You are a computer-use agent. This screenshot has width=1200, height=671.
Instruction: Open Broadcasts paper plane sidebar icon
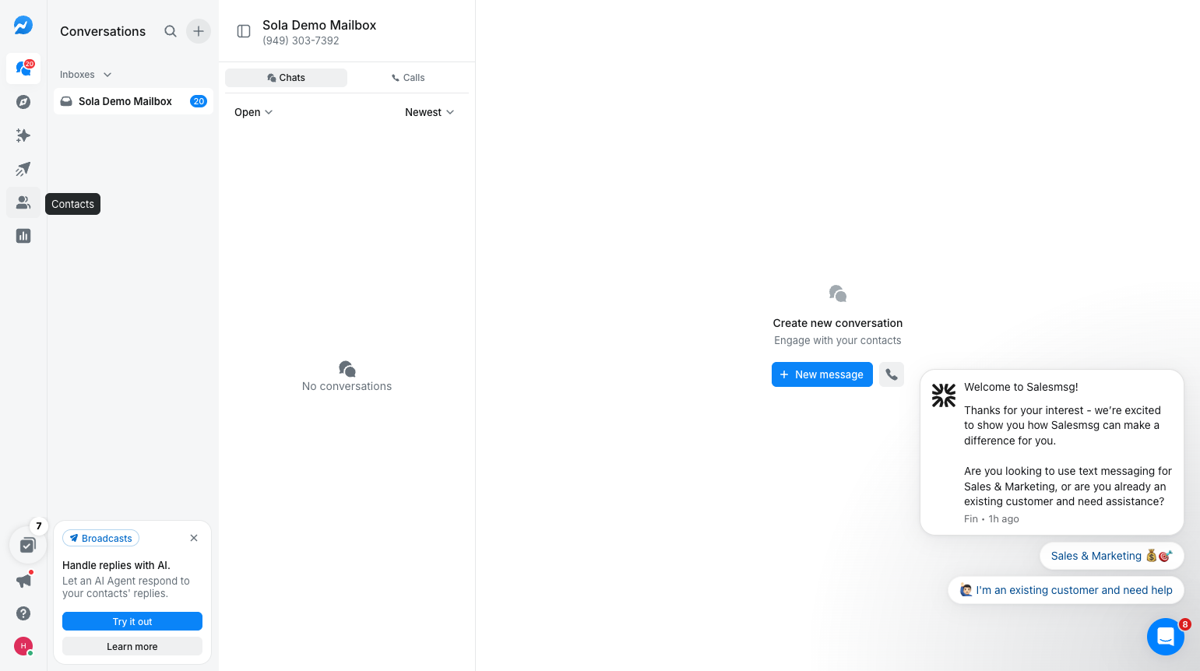[x=23, y=169]
